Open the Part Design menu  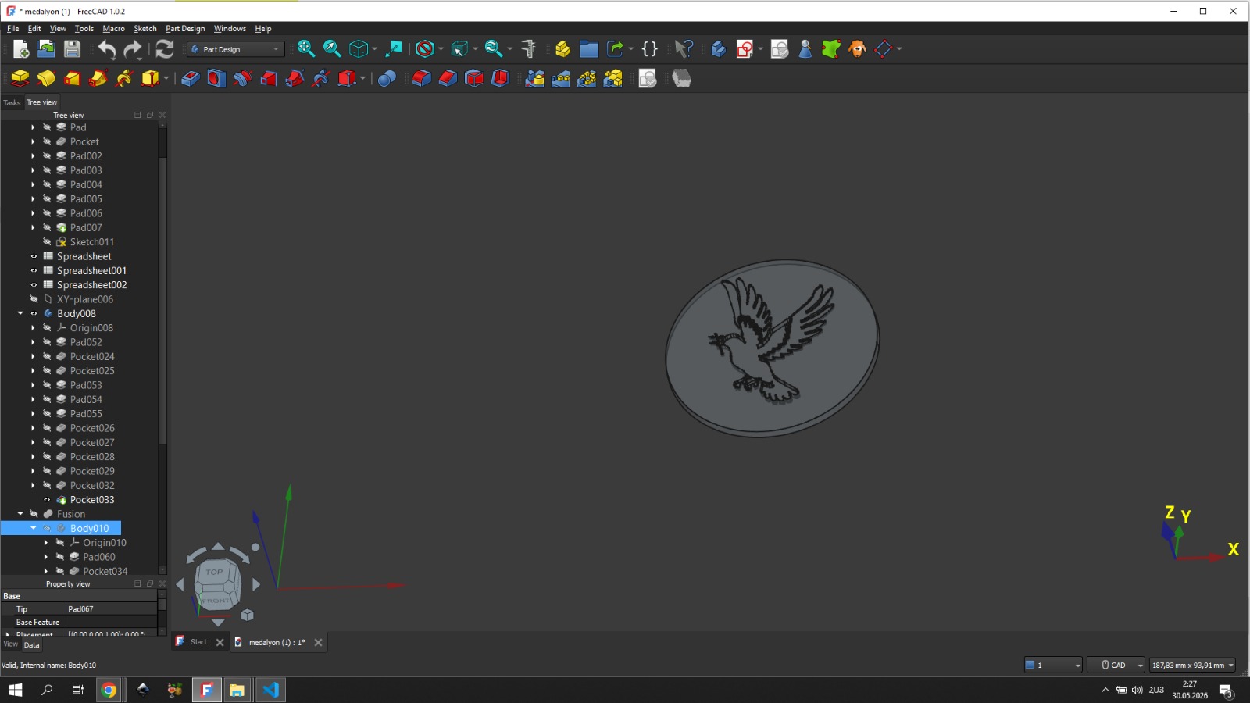pyautogui.click(x=185, y=29)
